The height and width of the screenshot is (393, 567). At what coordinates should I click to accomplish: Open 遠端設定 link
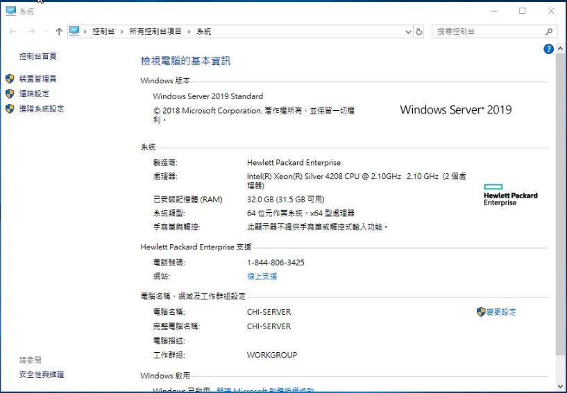pyautogui.click(x=34, y=94)
